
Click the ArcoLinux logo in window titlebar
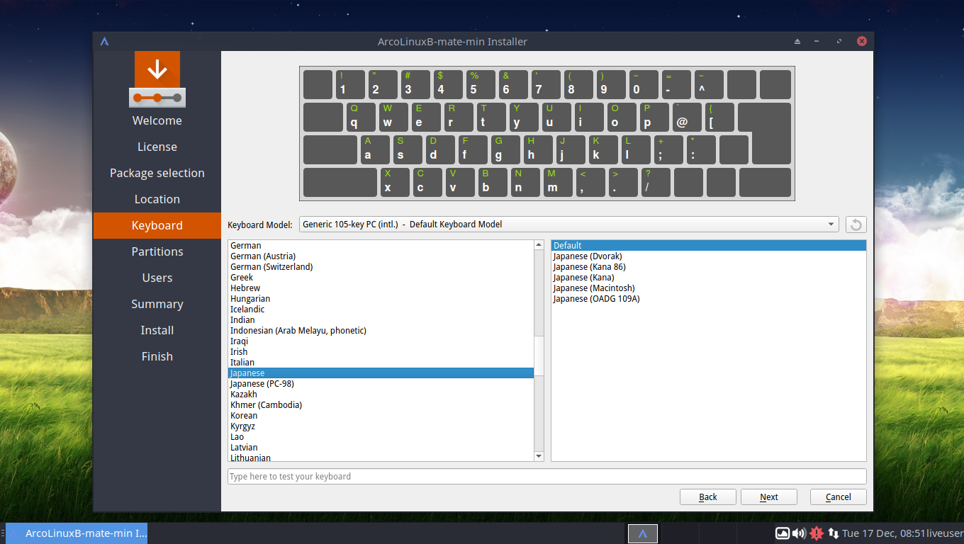click(104, 41)
